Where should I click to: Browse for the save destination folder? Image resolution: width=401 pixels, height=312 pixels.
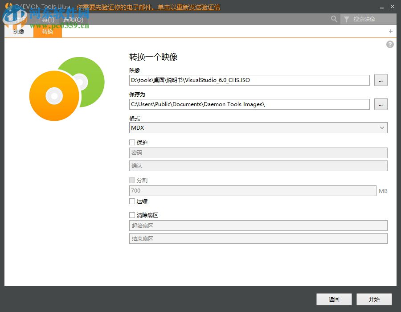point(381,104)
